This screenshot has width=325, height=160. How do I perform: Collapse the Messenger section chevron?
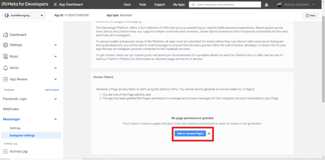55,119
